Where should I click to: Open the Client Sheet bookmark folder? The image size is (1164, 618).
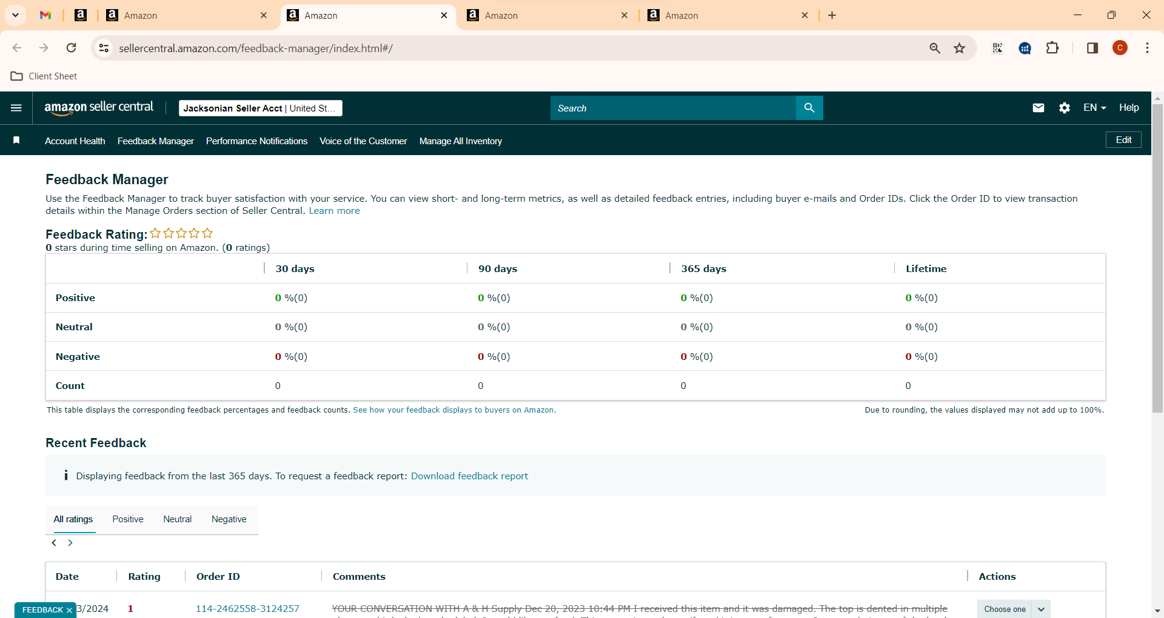point(44,76)
